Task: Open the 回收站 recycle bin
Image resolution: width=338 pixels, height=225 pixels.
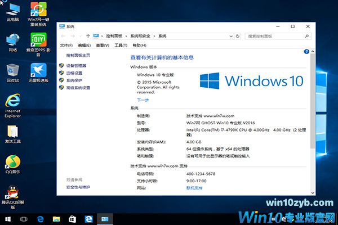Action: [x=13, y=73]
